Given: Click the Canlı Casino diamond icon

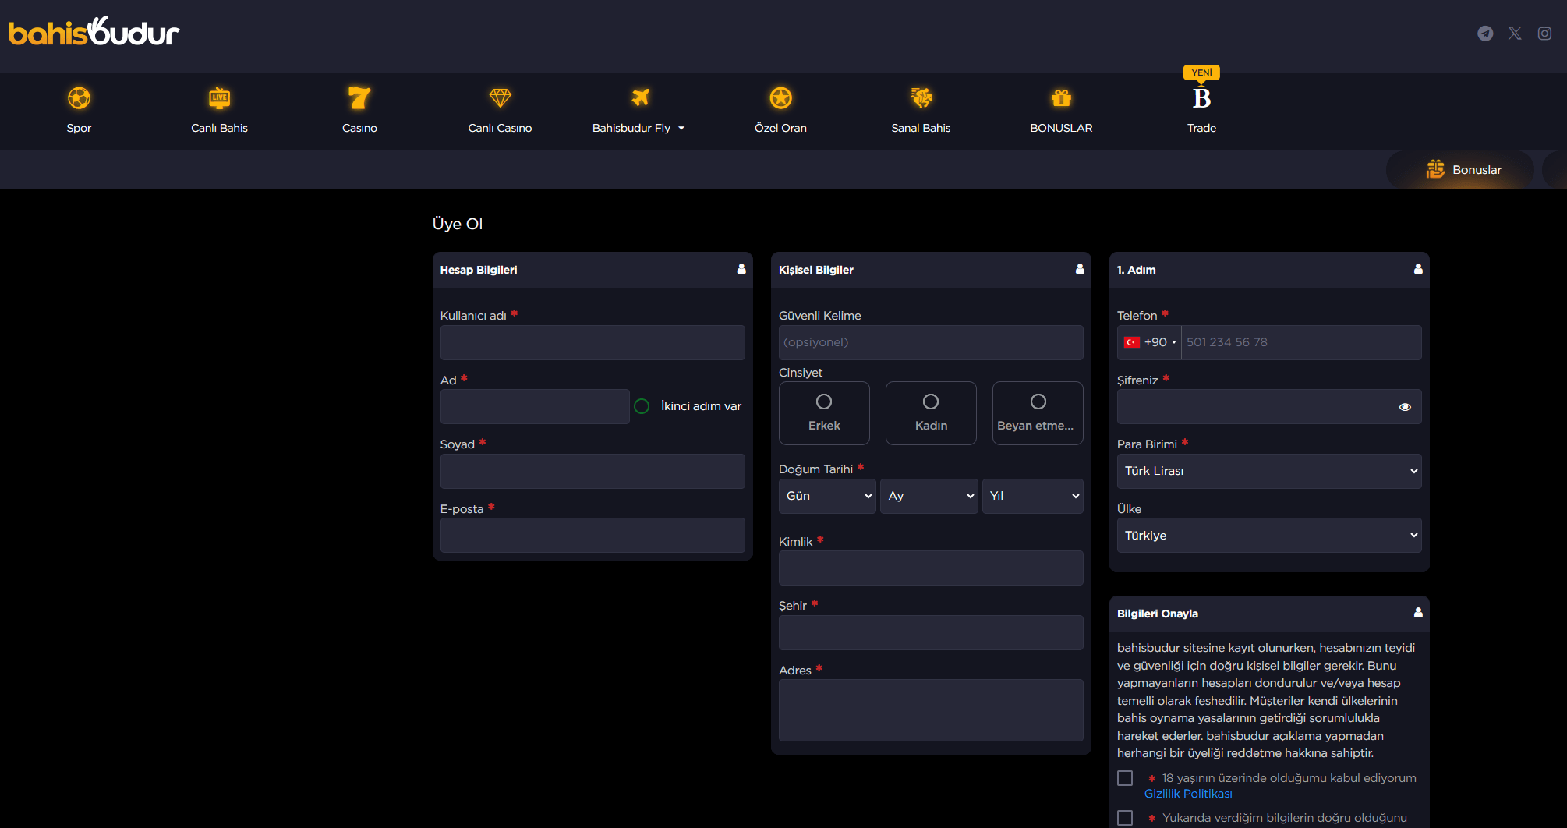Looking at the screenshot, I should [x=500, y=98].
